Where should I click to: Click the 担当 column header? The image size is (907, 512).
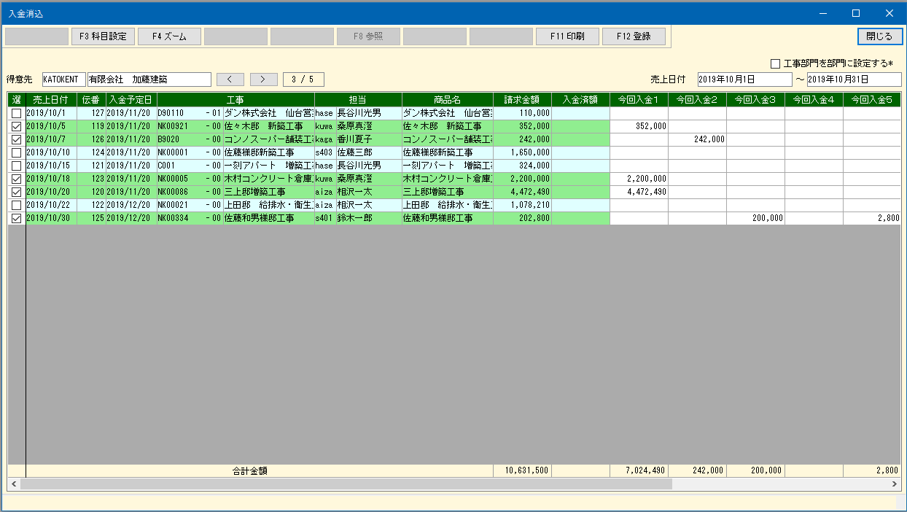point(358,100)
